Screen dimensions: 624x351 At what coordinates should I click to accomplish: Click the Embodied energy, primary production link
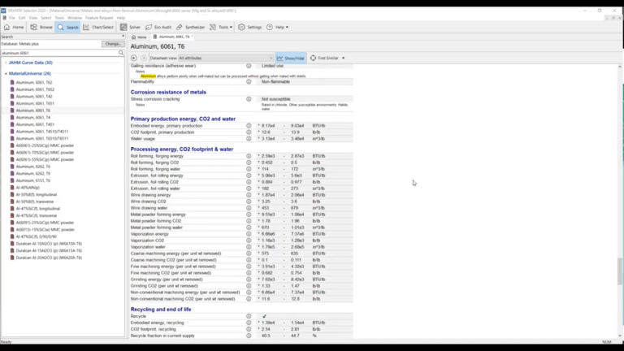click(167, 126)
